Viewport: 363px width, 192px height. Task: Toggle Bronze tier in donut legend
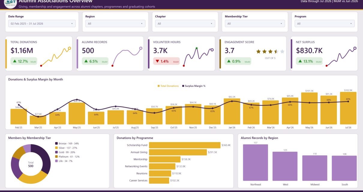point(67,144)
